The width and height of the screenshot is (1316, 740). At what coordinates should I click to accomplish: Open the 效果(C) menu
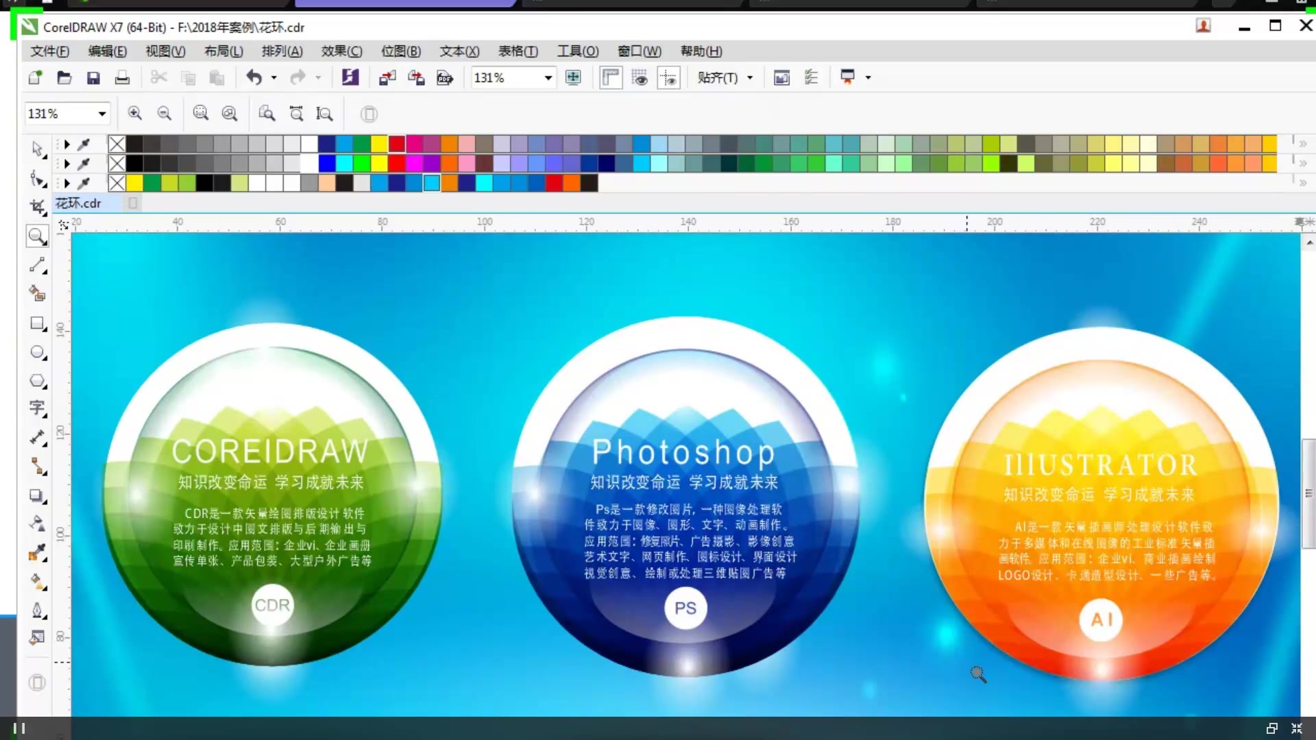[341, 51]
